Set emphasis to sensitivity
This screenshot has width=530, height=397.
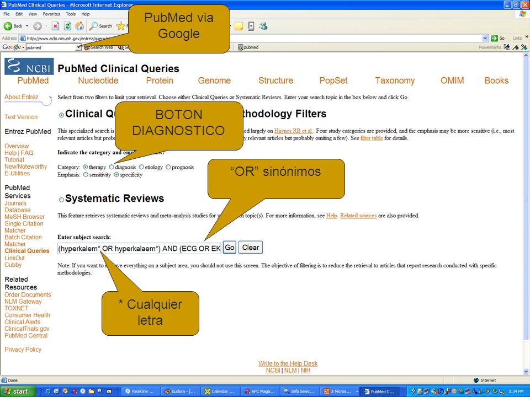(86, 175)
